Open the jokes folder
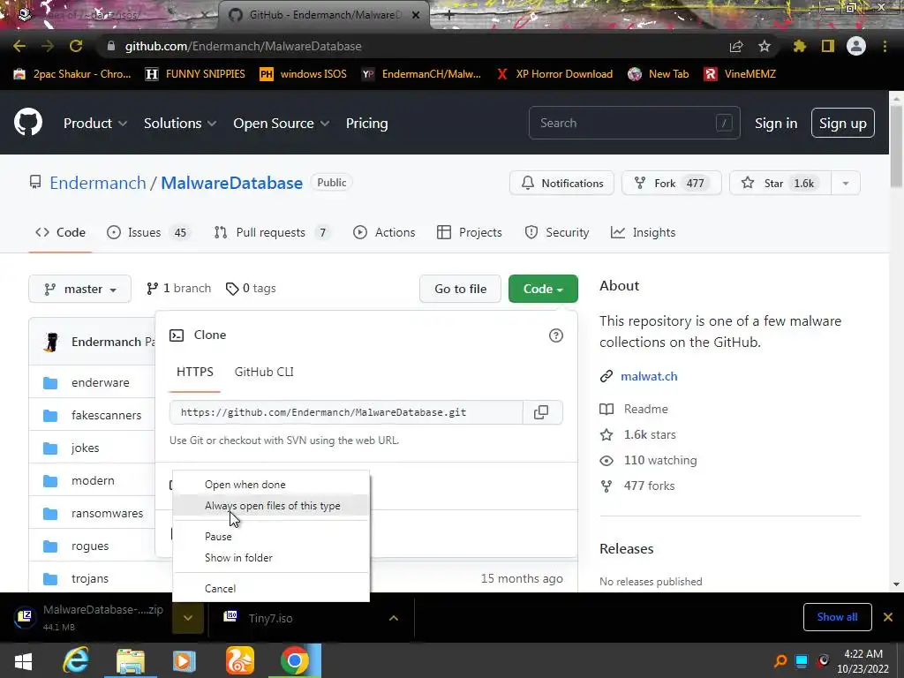Screen dimensions: 904x678 point(86,448)
